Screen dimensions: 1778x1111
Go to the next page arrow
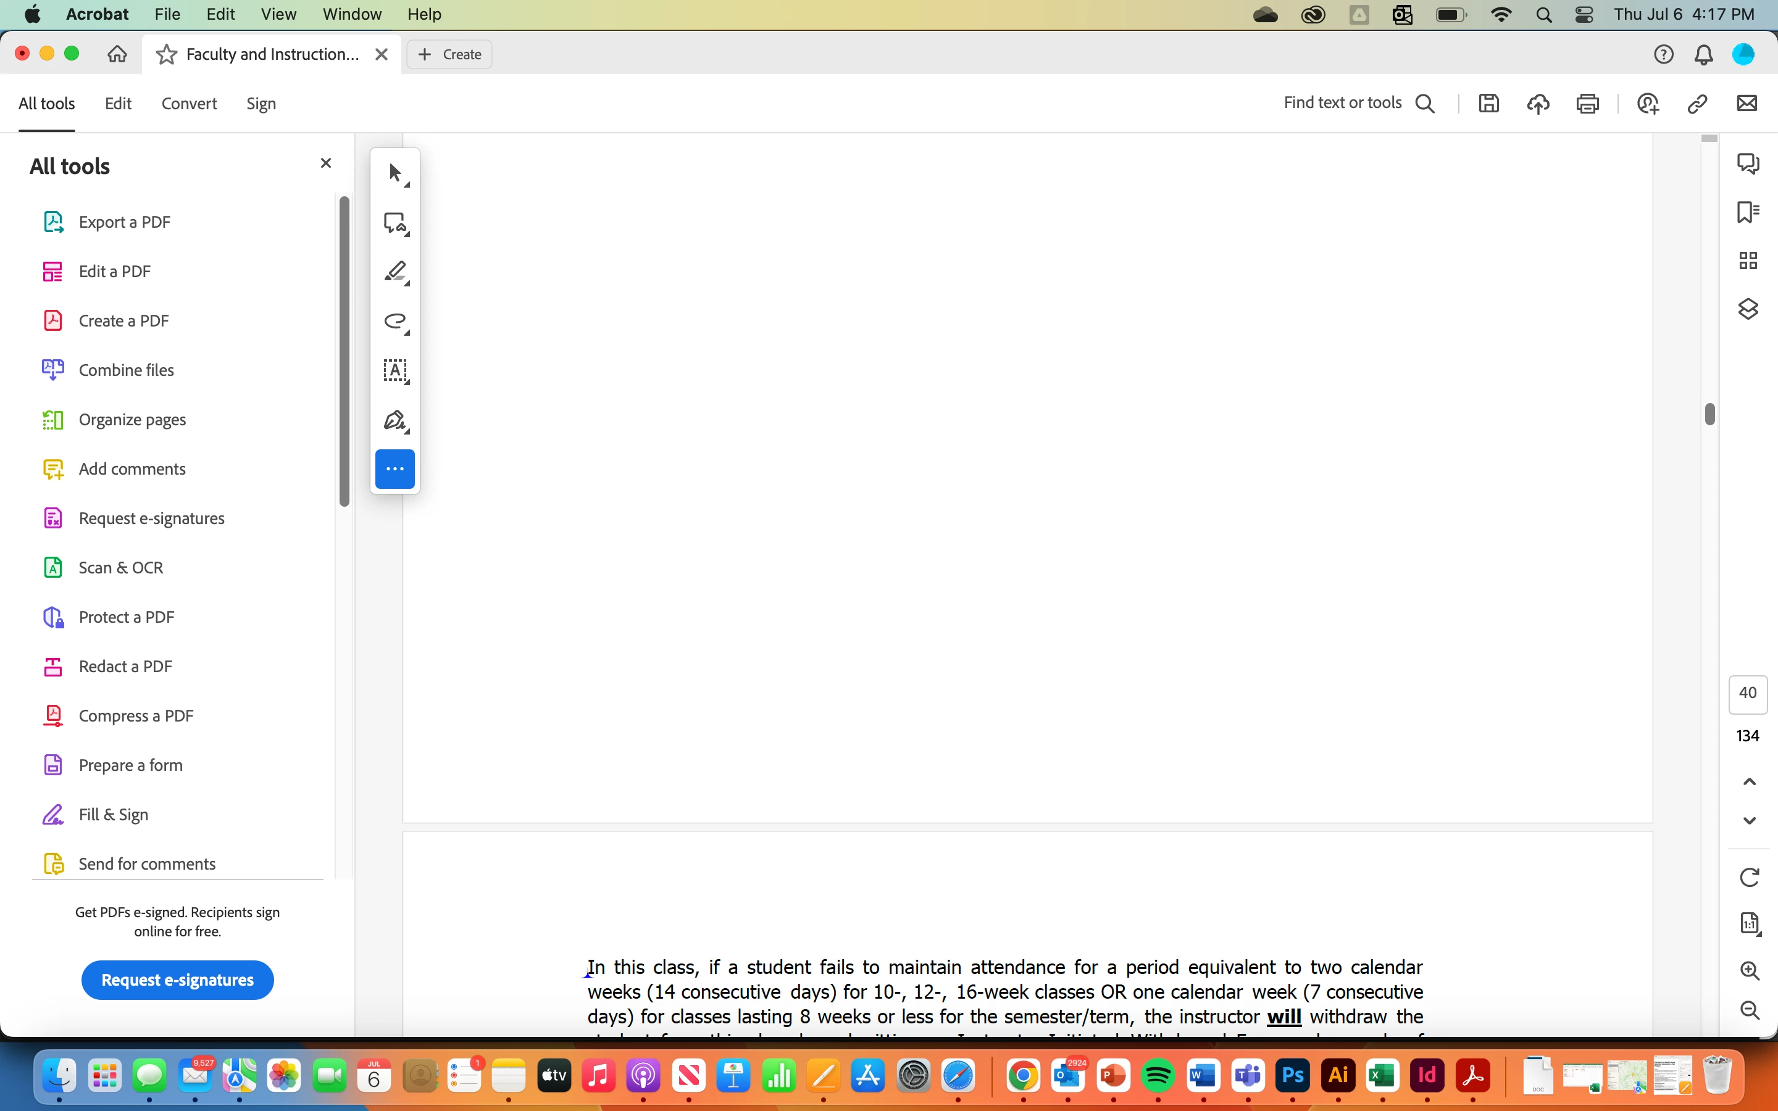click(1750, 820)
